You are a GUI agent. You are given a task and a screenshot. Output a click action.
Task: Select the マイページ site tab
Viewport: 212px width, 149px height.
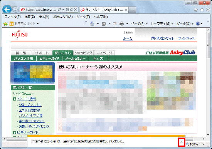click(104, 53)
